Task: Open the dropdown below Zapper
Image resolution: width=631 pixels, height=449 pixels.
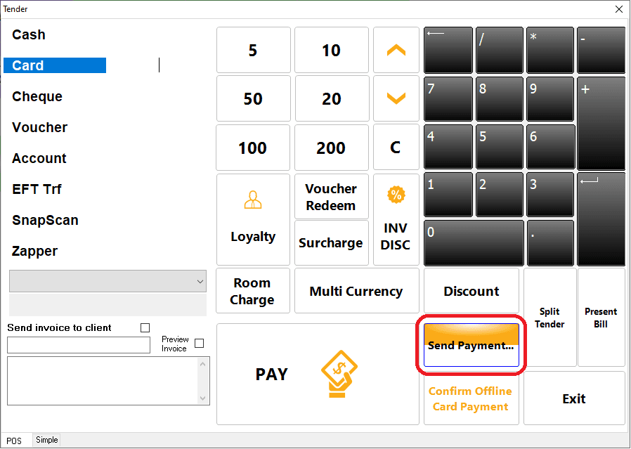Action: tap(108, 281)
